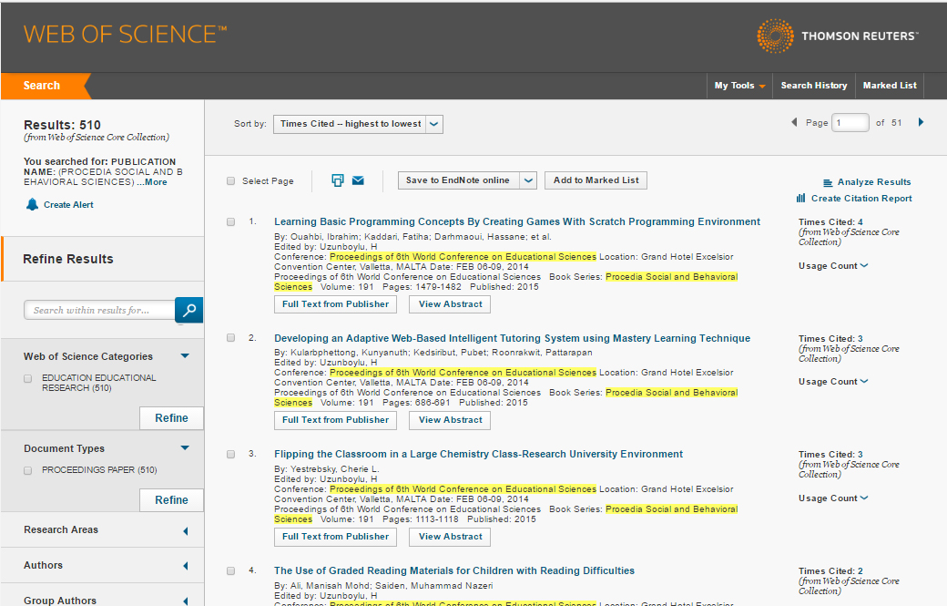Check the box for result 2
This screenshot has width=947, height=606.
230,338
